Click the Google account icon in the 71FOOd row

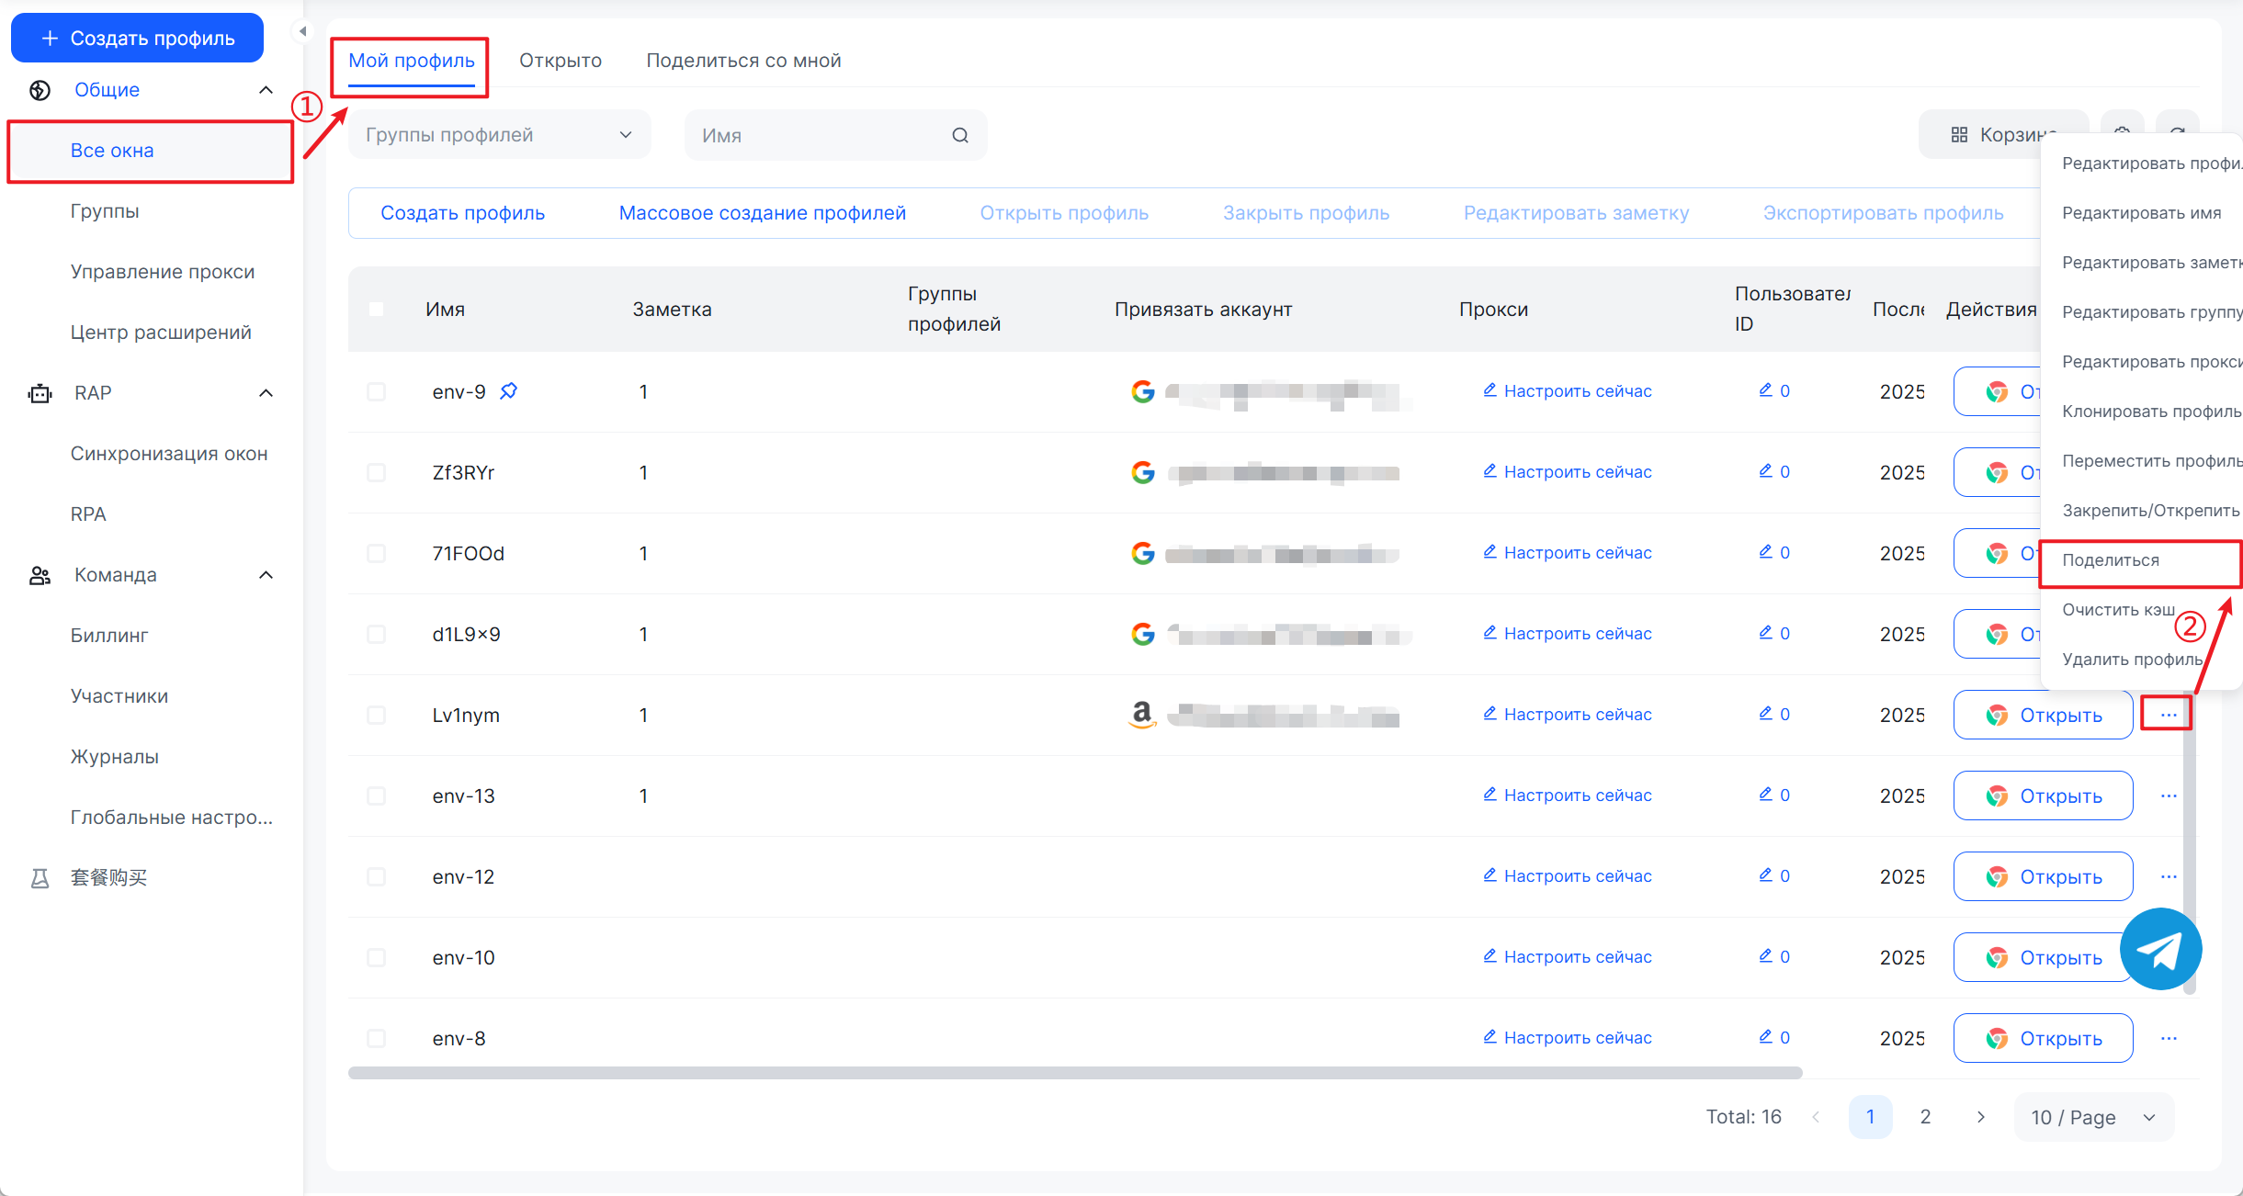[x=1142, y=553]
